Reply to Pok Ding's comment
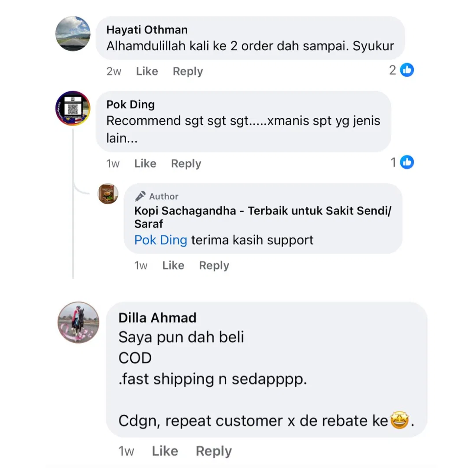The image size is (468, 468). [x=186, y=164]
